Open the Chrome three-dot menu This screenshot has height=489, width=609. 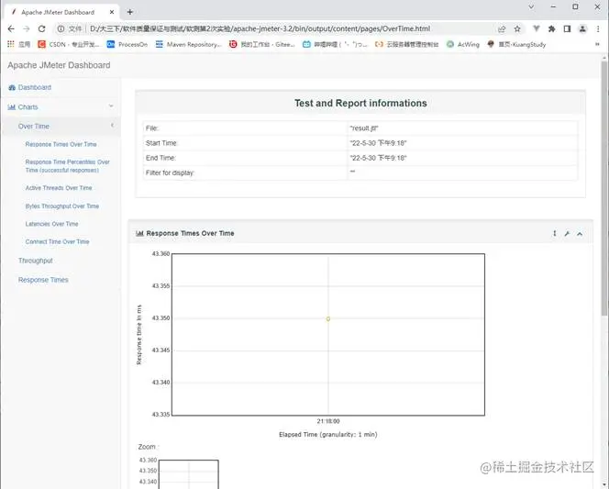click(598, 28)
